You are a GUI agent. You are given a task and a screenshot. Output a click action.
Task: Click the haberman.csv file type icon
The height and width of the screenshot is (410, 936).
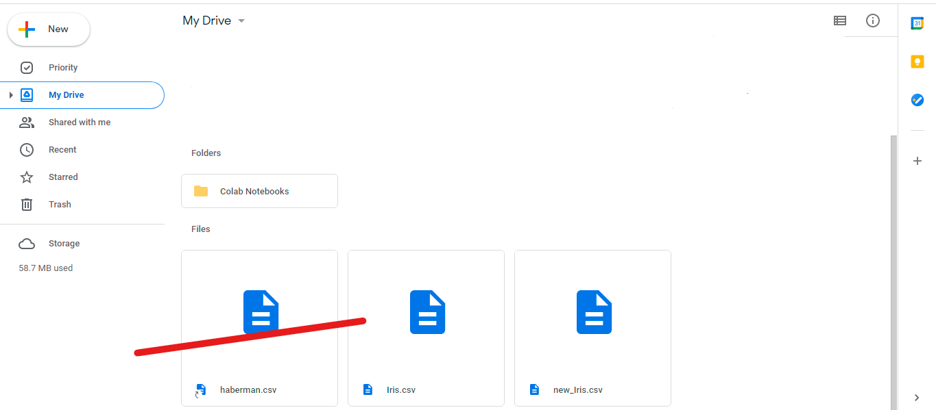[201, 390]
